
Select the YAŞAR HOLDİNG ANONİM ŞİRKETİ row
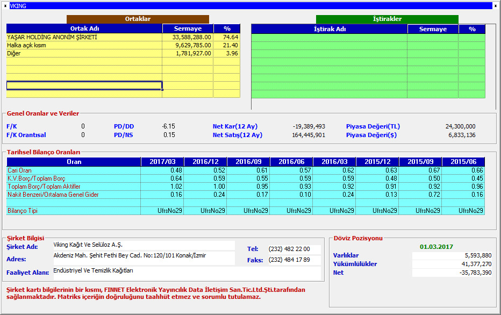click(123, 38)
